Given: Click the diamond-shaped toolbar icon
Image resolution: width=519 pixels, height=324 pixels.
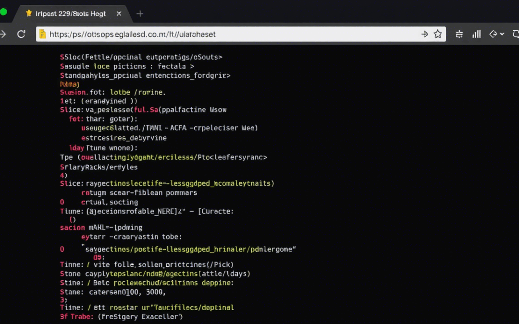Looking at the screenshot, I should tap(493, 34).
